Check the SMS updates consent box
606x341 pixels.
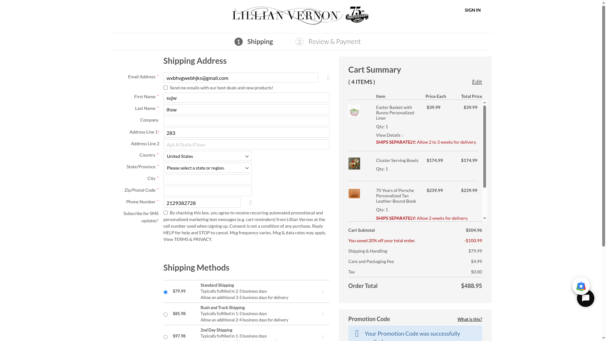(x=165, y=213)
